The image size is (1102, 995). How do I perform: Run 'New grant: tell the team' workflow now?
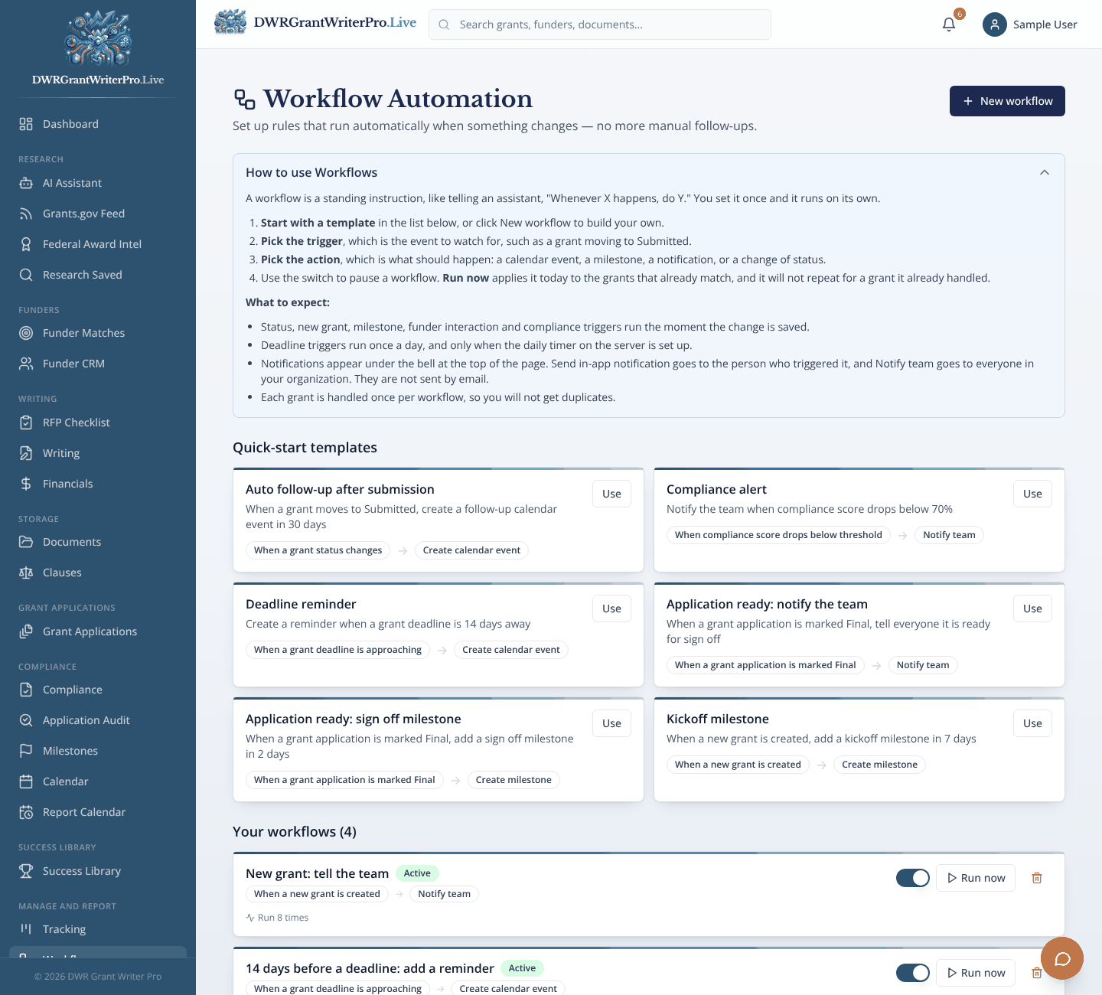pos(976,878)
